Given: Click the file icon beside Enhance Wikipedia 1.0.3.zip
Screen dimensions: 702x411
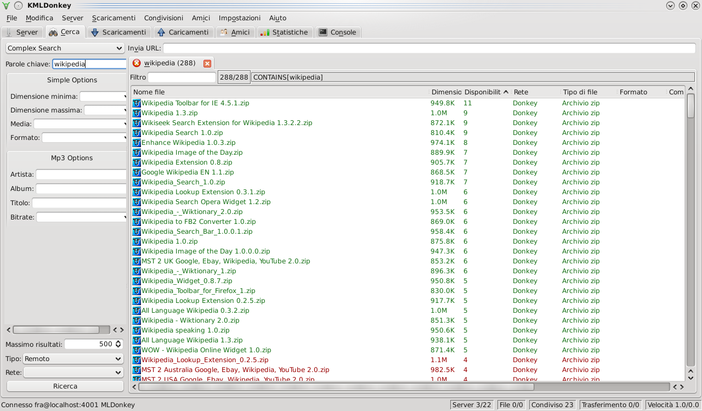Looking at the screenshot, I should click(137, 143).
